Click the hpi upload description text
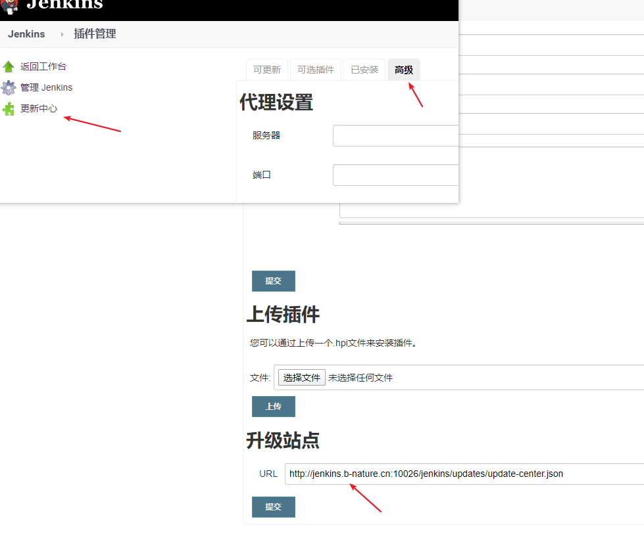The height and width of the screenshot is (534, 644). pos(334,343)
